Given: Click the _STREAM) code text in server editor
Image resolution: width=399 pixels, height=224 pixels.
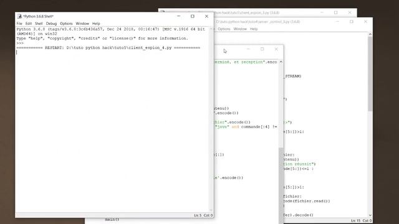Looking at the screenshot, I should point(293,76).
